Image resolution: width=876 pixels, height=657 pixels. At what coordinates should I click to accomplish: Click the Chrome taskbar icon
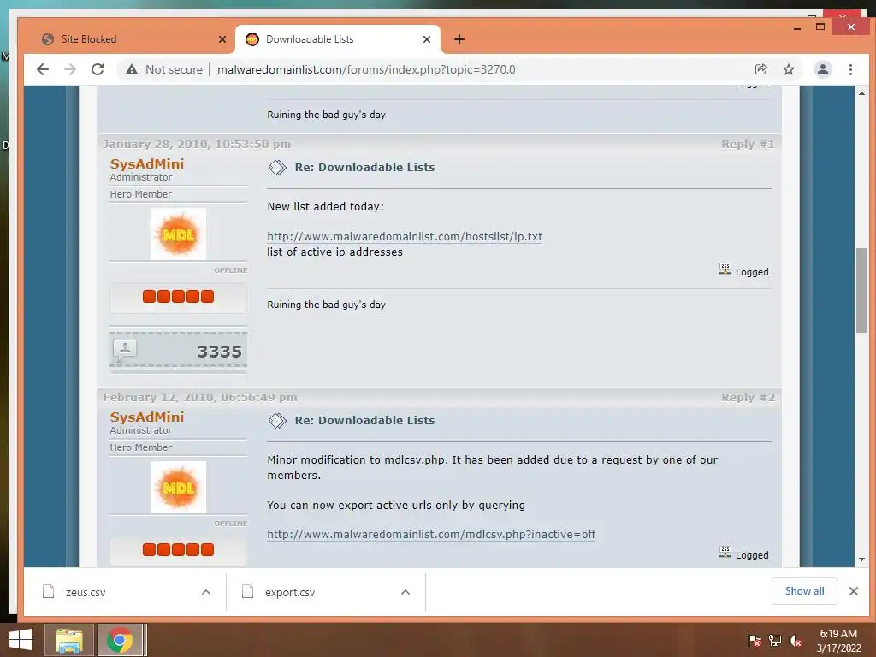pyautogui.click(x=120, y=640)
